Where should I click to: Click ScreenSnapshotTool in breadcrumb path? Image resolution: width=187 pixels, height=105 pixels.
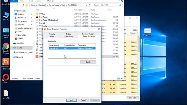(57, 5)
